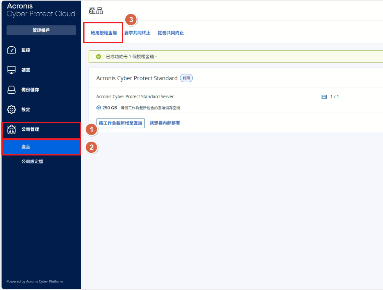Open the 管理帳戶 button
Image resolution: width=383 pixels, height=290 pixels.
(x=41, y=30)
